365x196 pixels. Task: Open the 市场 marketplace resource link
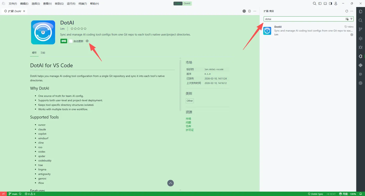pos(188,119)
